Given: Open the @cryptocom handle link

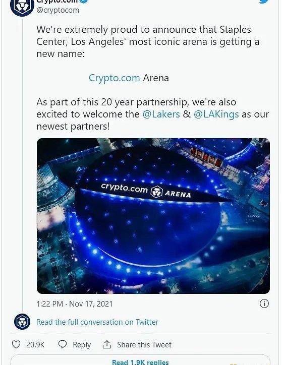Looking at the screenshot, I should coord(58,10).
